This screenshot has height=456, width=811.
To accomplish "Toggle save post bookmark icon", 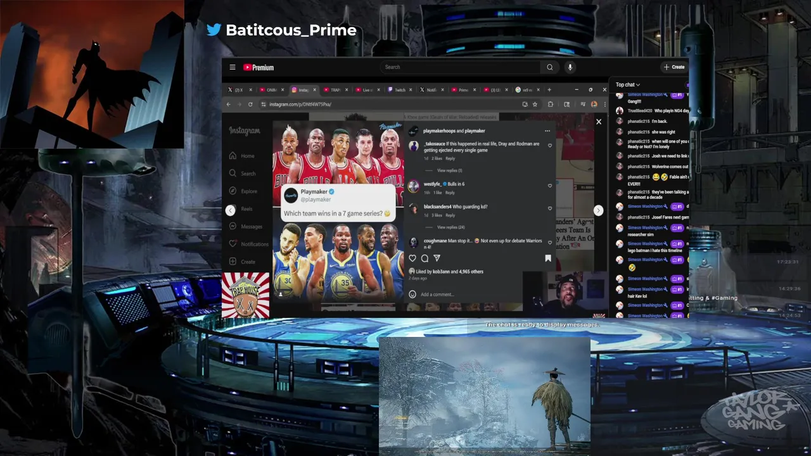I will point(548,258).
